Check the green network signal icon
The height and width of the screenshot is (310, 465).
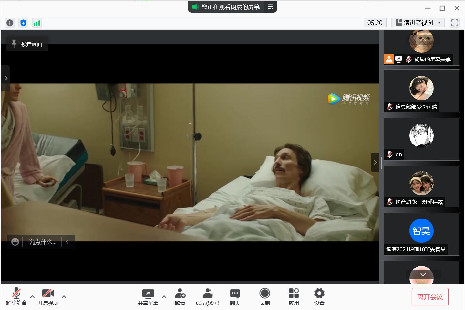(x=37, y=23)
